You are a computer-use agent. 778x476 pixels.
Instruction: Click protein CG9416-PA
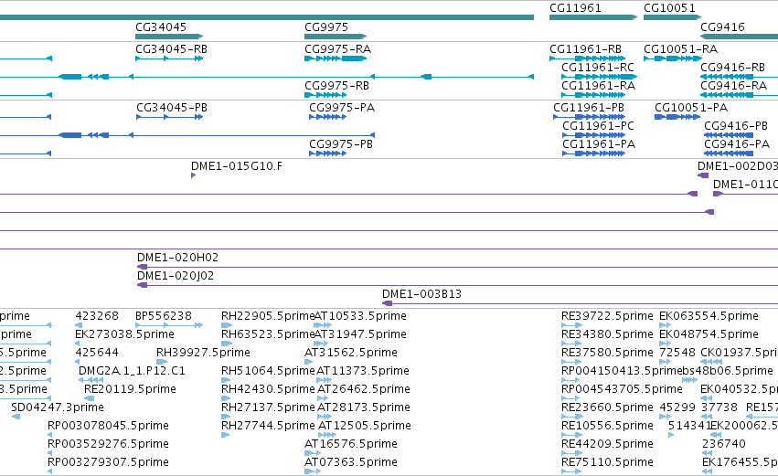737,143
